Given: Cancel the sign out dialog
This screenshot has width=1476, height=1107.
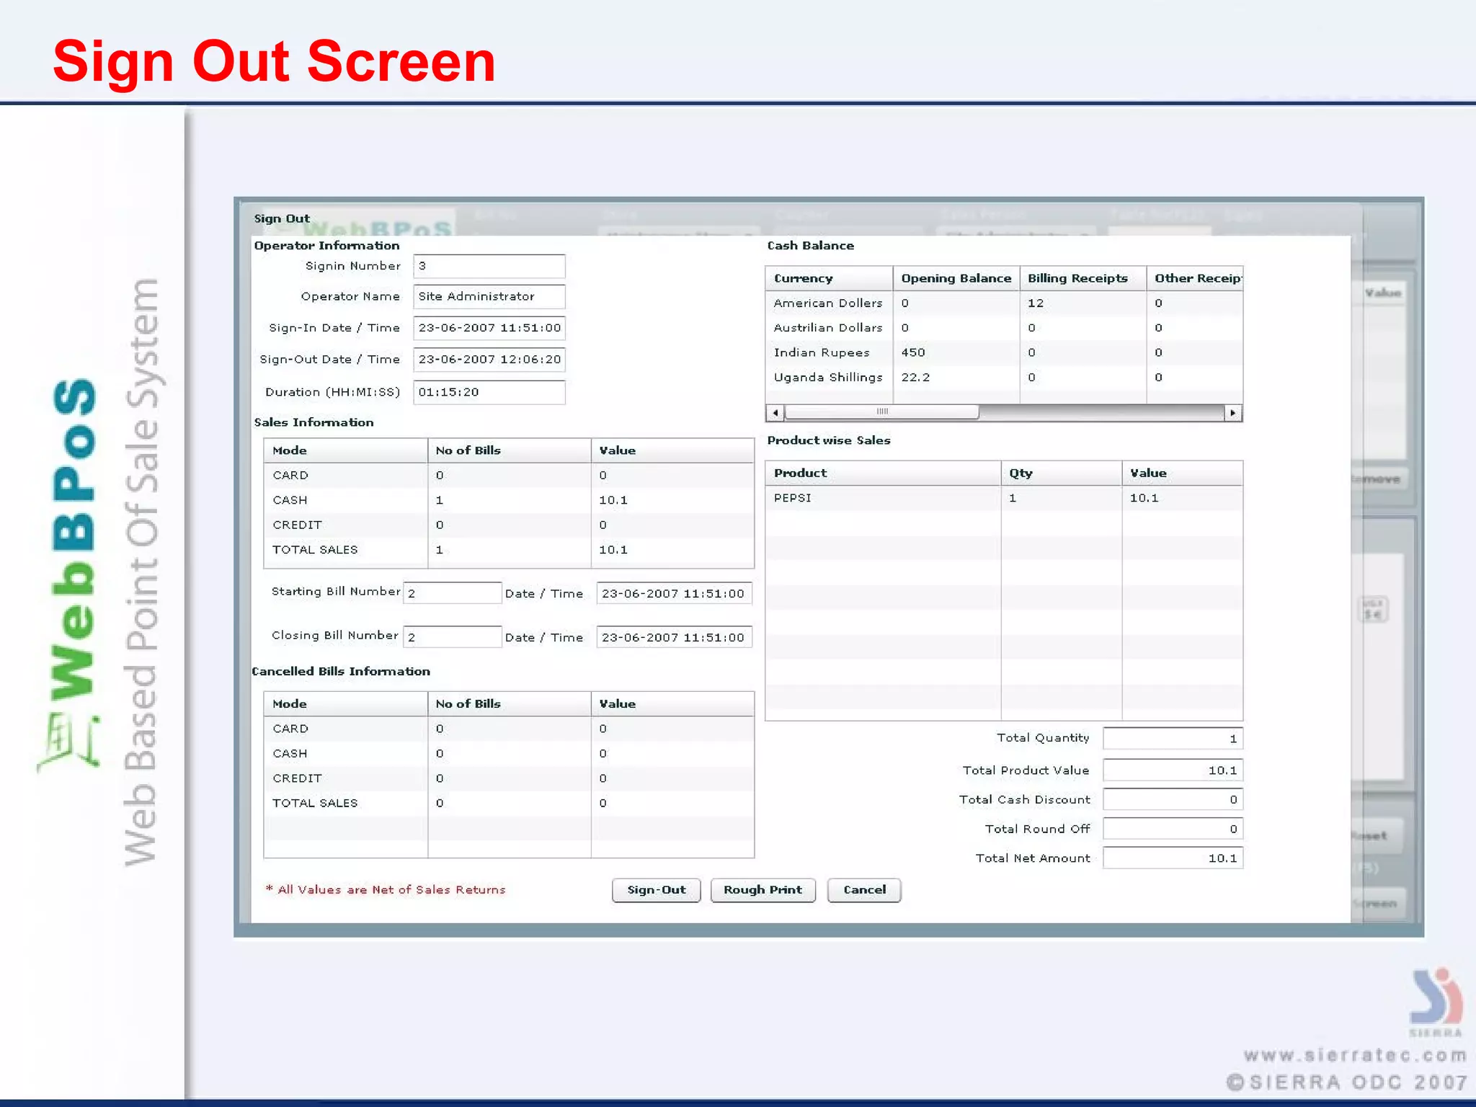Looking at the screenshot, I should click(864, 890).
